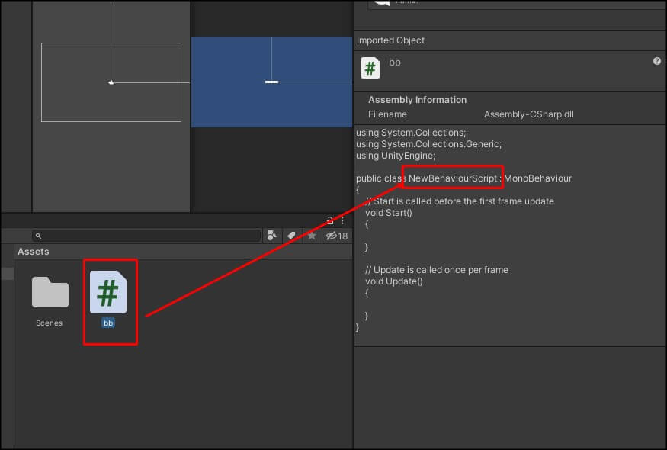Click the Imported Object header label

(390, 40)
